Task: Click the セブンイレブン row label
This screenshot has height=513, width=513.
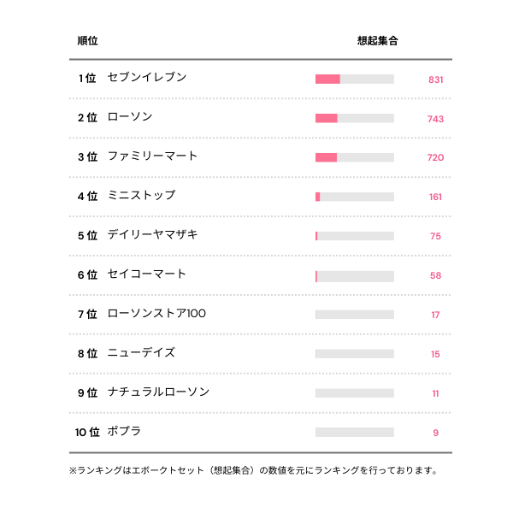Action: pos(147,78)
